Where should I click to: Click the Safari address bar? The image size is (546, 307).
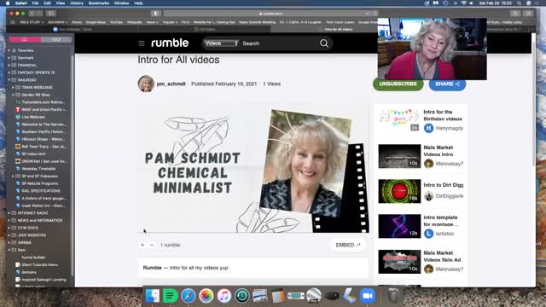[270, 14]
